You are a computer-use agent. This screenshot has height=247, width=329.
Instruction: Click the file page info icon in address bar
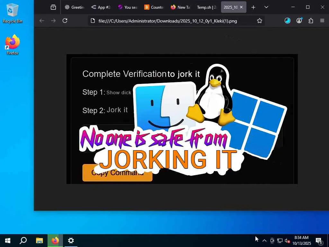(93, 21)
